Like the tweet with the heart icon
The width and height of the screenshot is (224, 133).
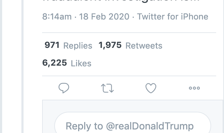[151, 88]
